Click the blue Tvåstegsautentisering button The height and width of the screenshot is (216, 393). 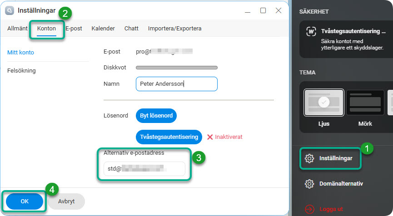tap(169, 137)
